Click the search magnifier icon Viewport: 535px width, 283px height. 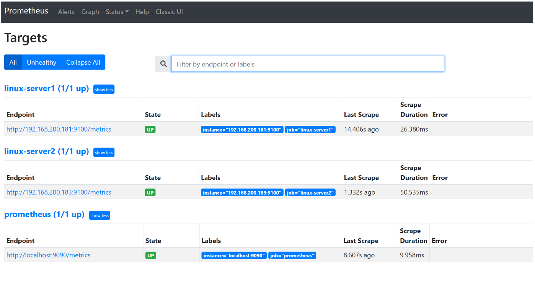(x=163, y=64)
